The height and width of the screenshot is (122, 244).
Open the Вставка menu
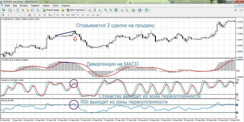(24, 5)
